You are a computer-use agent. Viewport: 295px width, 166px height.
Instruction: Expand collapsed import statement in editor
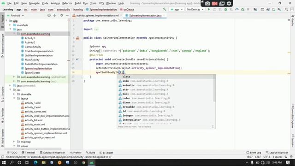coord(96,29)
